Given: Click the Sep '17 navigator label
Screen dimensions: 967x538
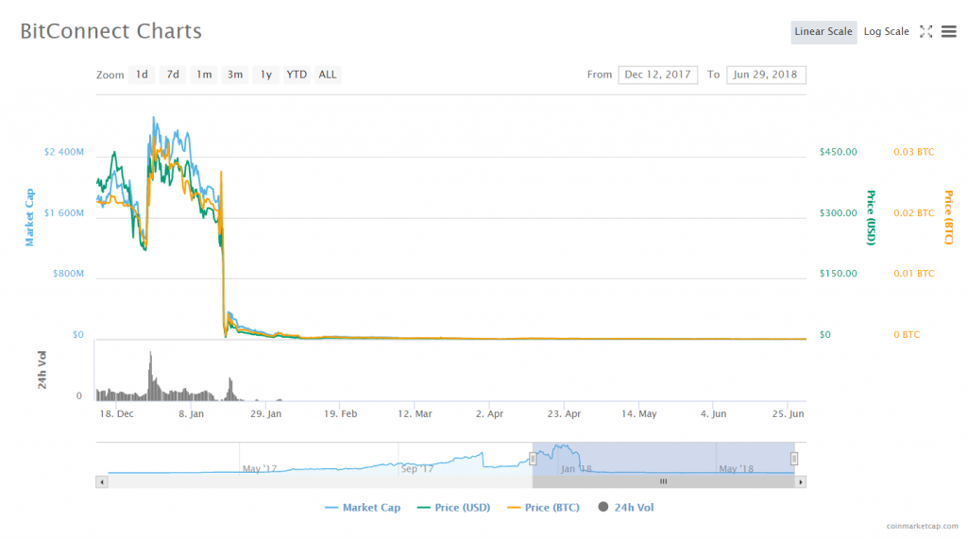Looking at the screenshot, I should click(x=417, y=469).
